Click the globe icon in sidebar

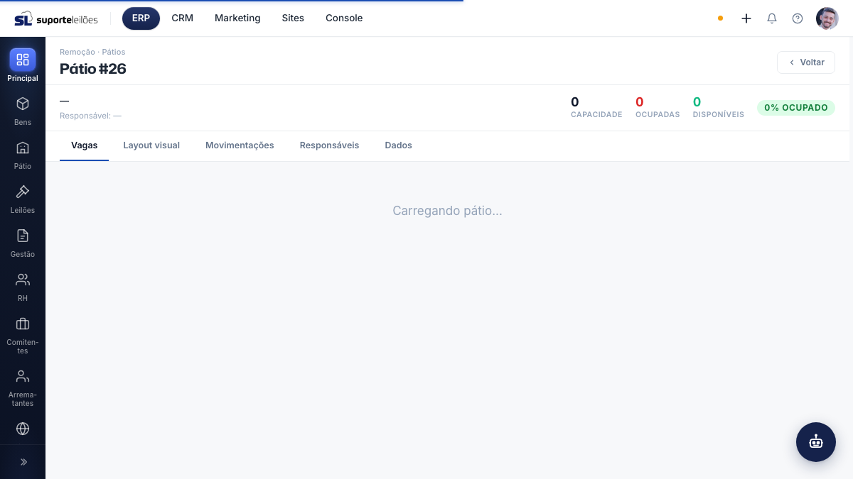(23, 429)
